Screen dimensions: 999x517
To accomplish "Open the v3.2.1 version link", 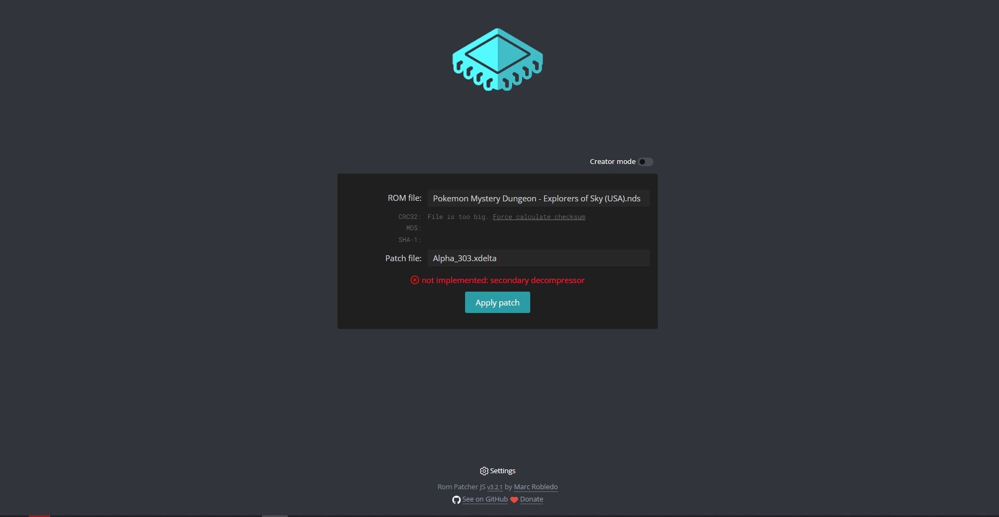I will pyautogui.click(x=494, y=487).
